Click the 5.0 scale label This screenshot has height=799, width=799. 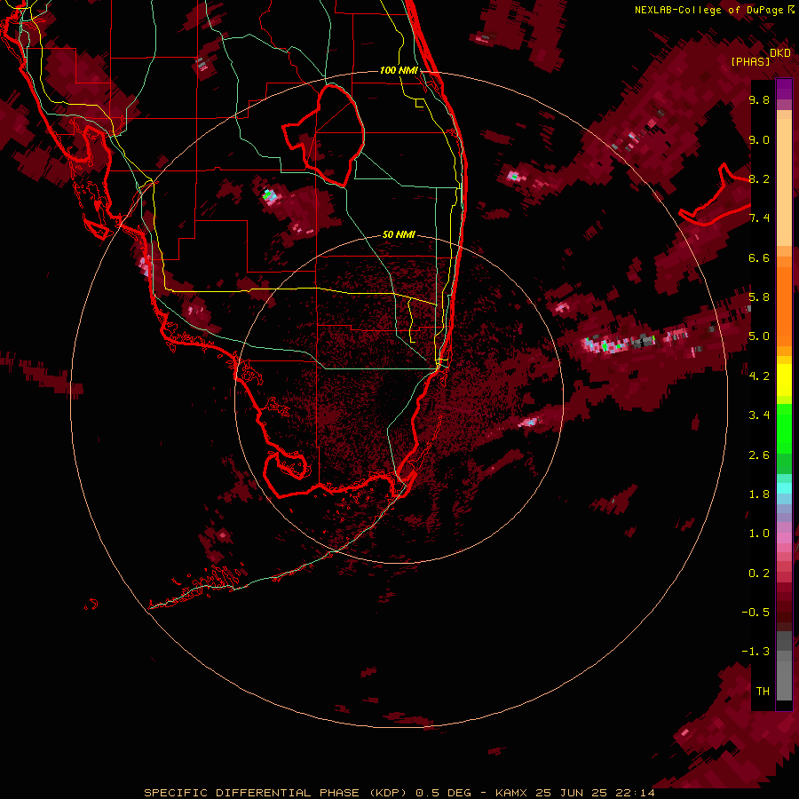coord(759,336)
